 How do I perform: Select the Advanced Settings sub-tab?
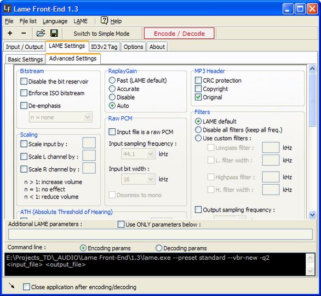coord(73,59)
